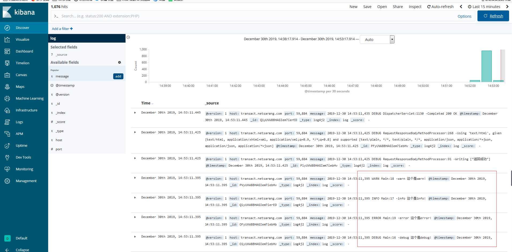Click the histogram bar at 14:53:00

498,81
